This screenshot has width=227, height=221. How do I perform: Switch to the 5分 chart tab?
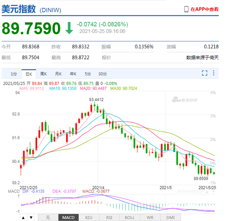88,74
